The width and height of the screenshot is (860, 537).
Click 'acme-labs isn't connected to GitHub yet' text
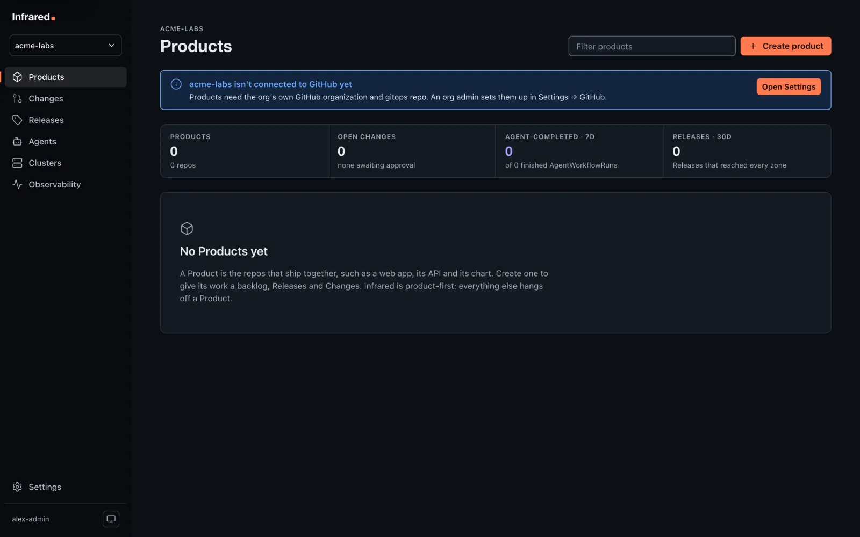[x=270, y=84]
